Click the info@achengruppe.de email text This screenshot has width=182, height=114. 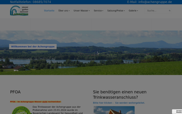pyautogui.click(x=155, y=2)
